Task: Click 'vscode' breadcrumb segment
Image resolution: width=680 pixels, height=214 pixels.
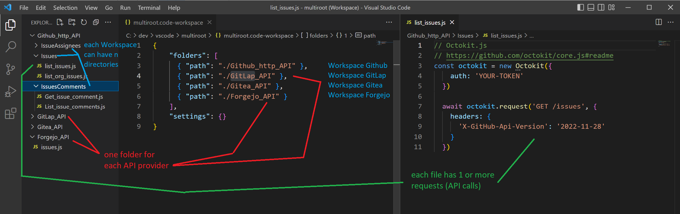Action: pos(164,35)
